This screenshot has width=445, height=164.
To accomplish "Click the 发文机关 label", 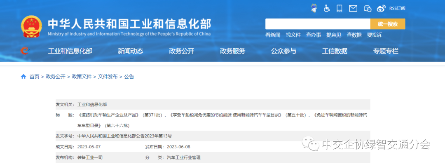I will [x=65, y=105].
